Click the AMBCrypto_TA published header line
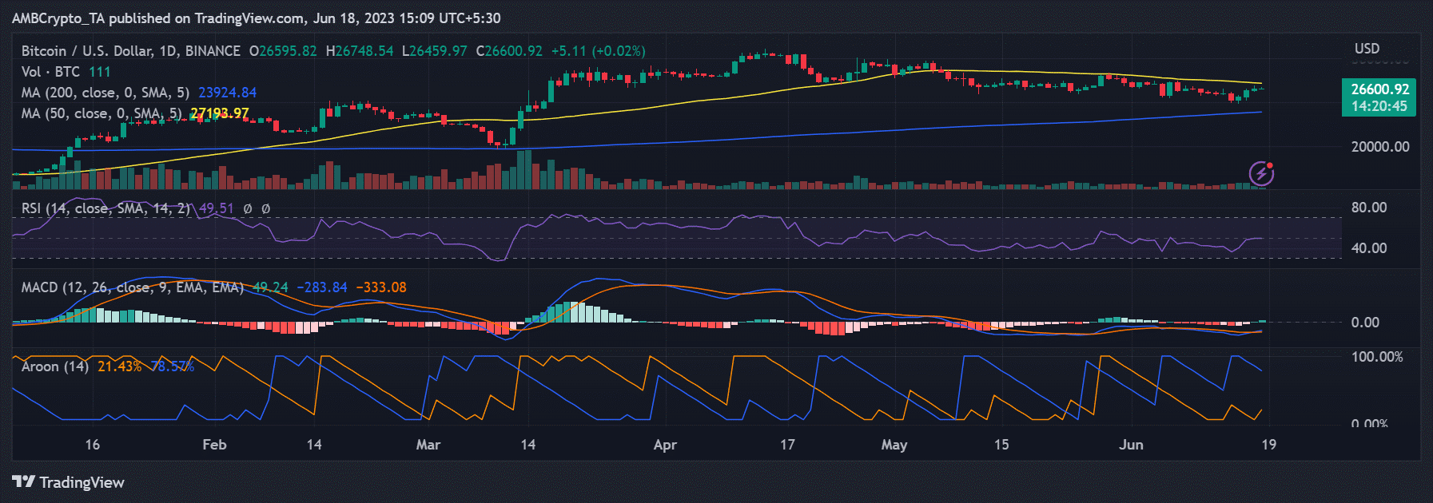The width and height of the screenshot is (1433, 503). point(257,18)
